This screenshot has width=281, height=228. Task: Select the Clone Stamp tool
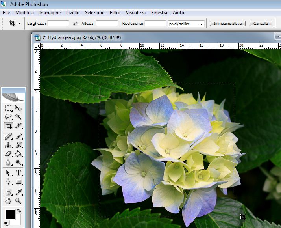click(8, 145)
